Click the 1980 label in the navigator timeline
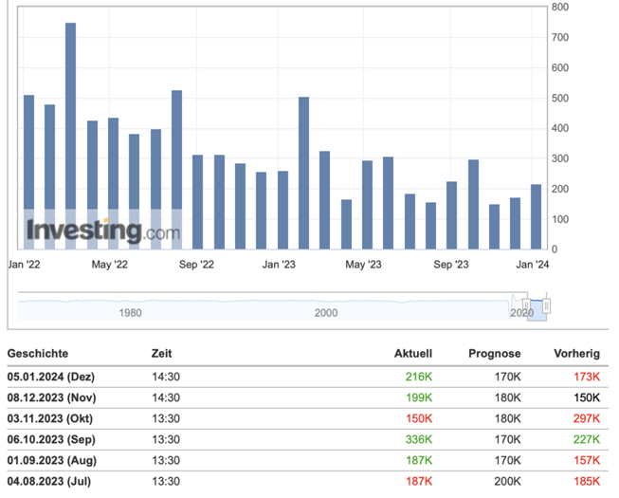 coord(130,313)
